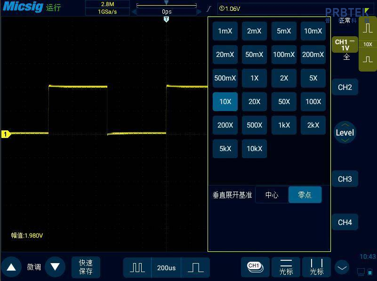Viewport: 377px width, 281px height.
Task: Select the 中心 vertical expansion reference
Action: 272,195
